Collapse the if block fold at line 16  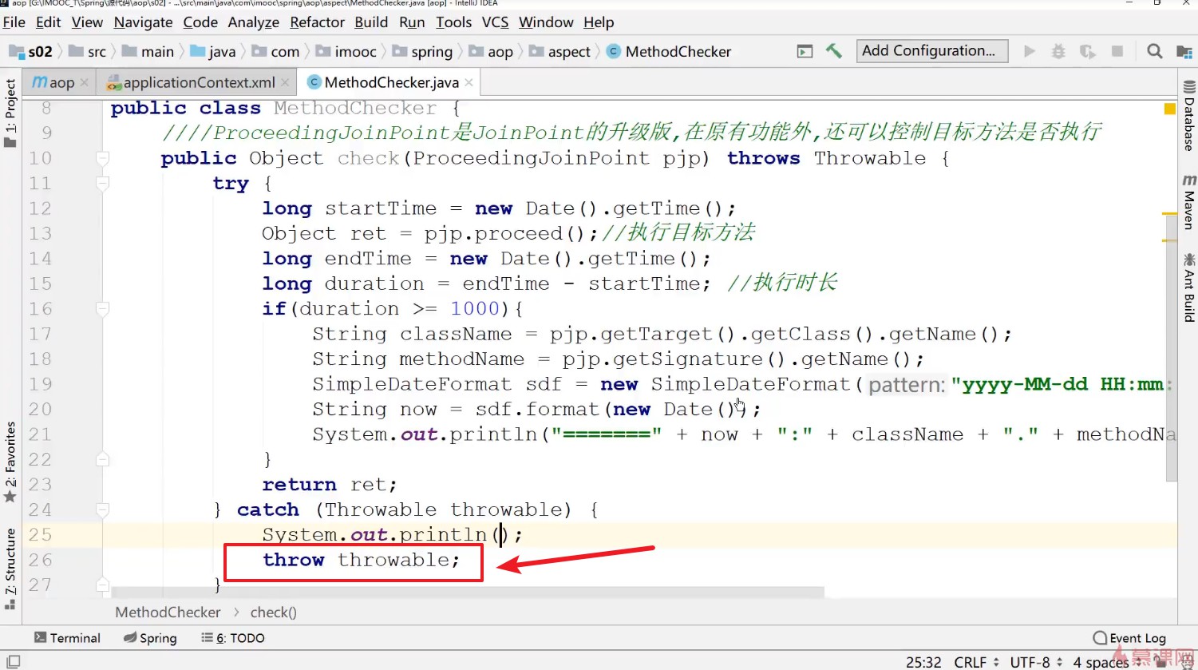[x=103, y=309]
